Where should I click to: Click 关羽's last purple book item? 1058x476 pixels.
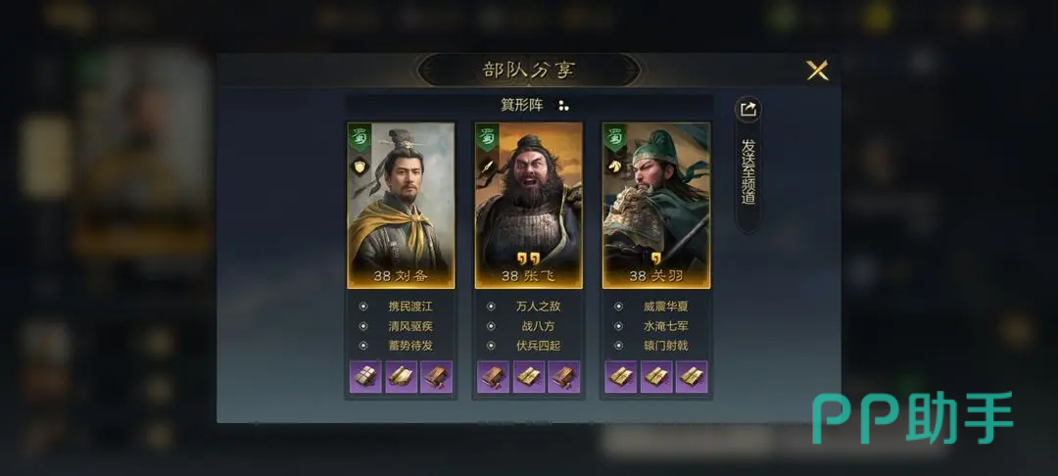pyautogui.click(x=692, y=377)
